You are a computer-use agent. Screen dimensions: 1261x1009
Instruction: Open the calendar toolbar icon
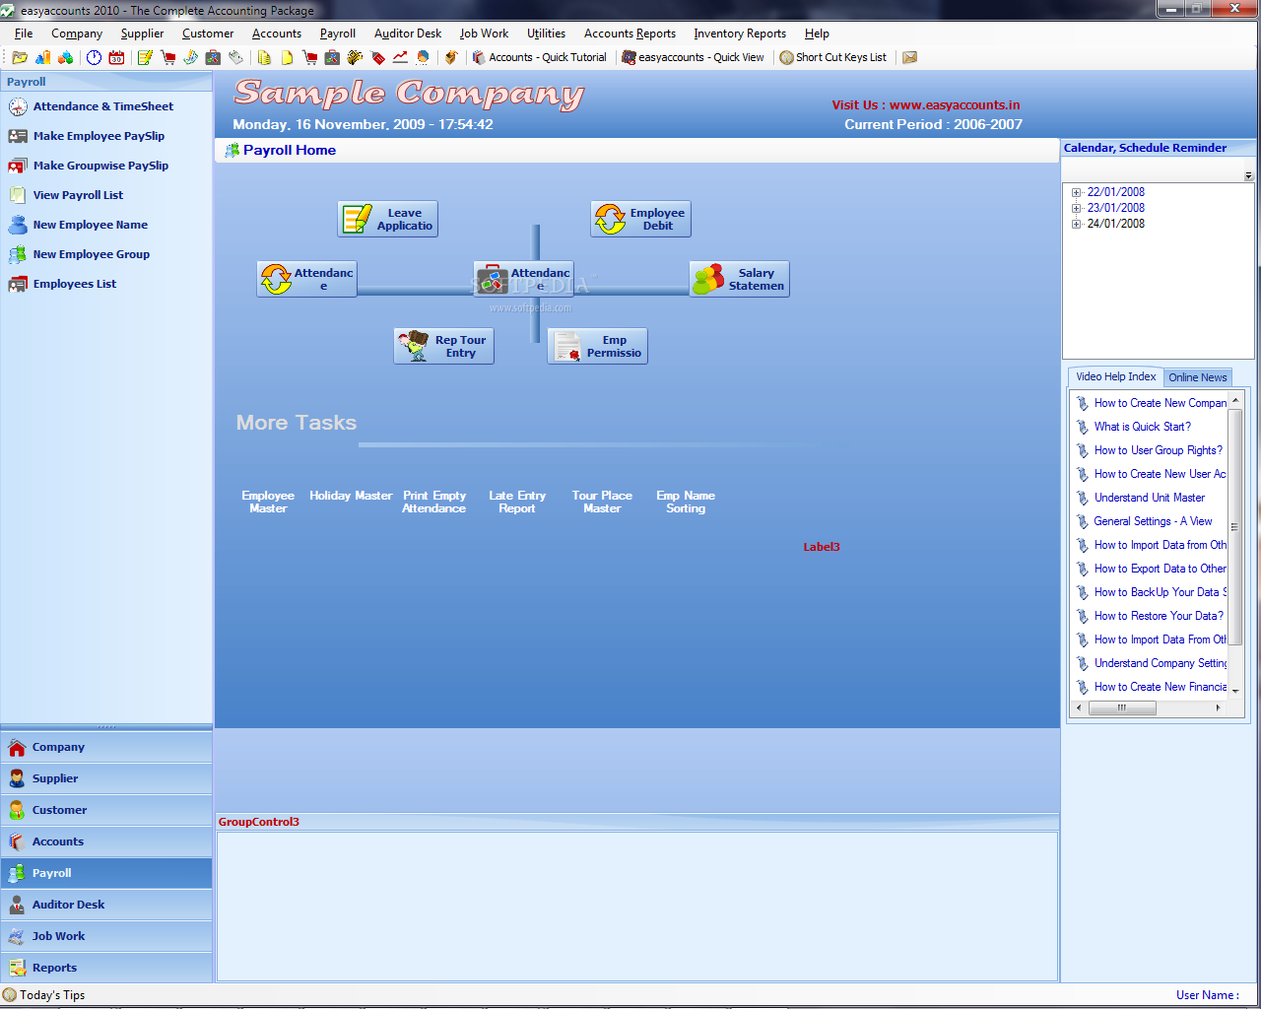pos(116,57)
